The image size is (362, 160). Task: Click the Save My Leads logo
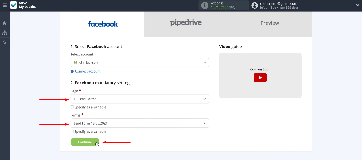click(23, 5)
